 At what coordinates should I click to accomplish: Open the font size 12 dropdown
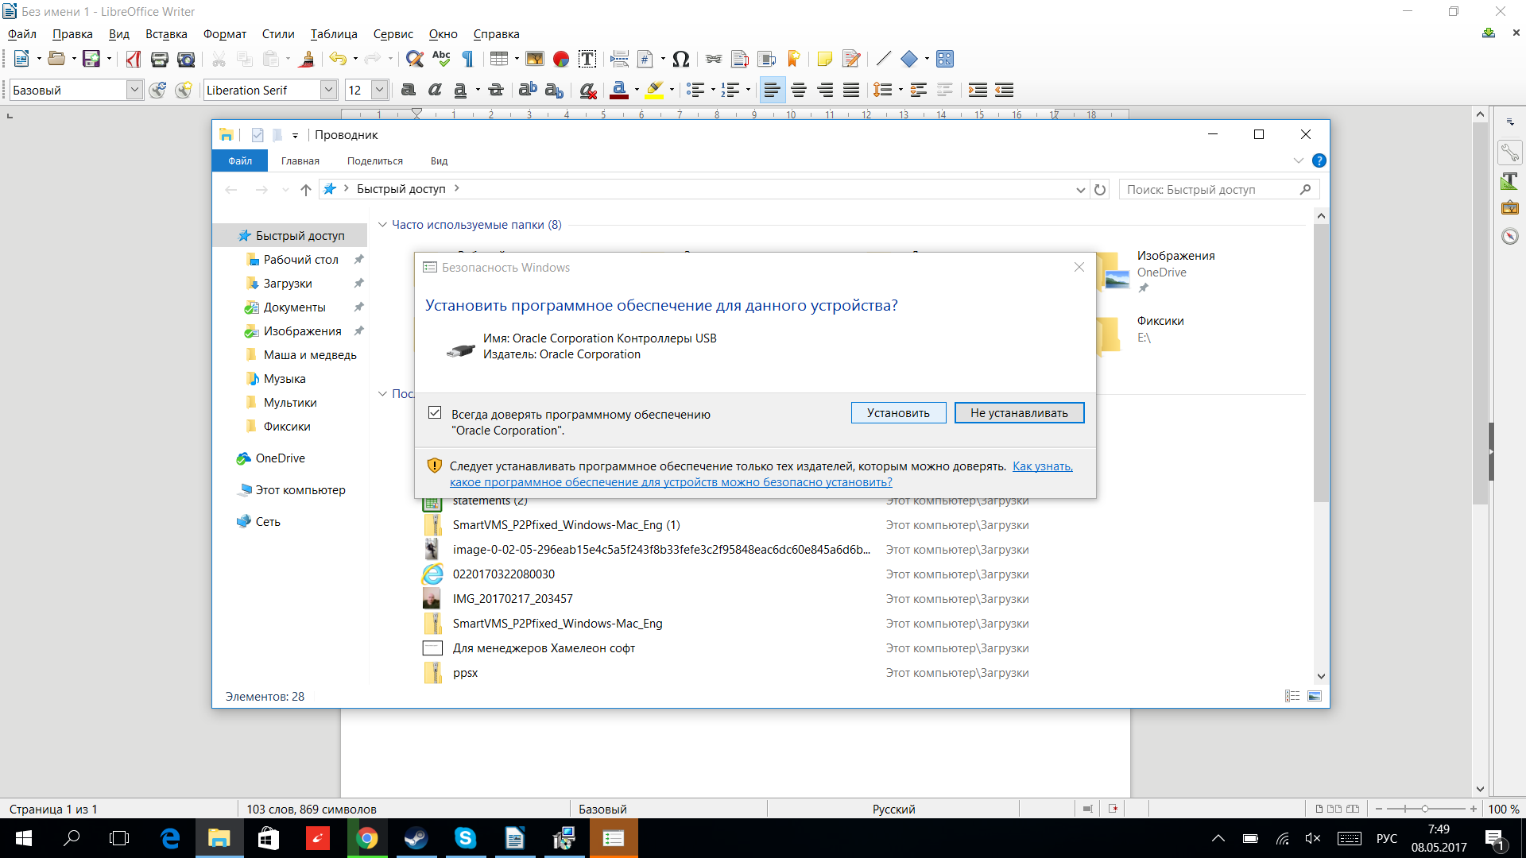click(380, 90)
